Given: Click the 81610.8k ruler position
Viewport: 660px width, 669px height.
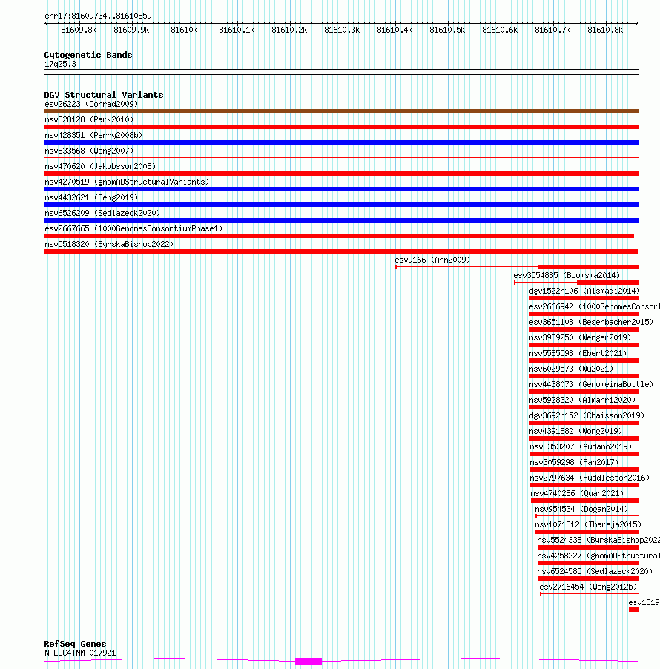Looking at the screenshot, I should click(x=605, y=30).
